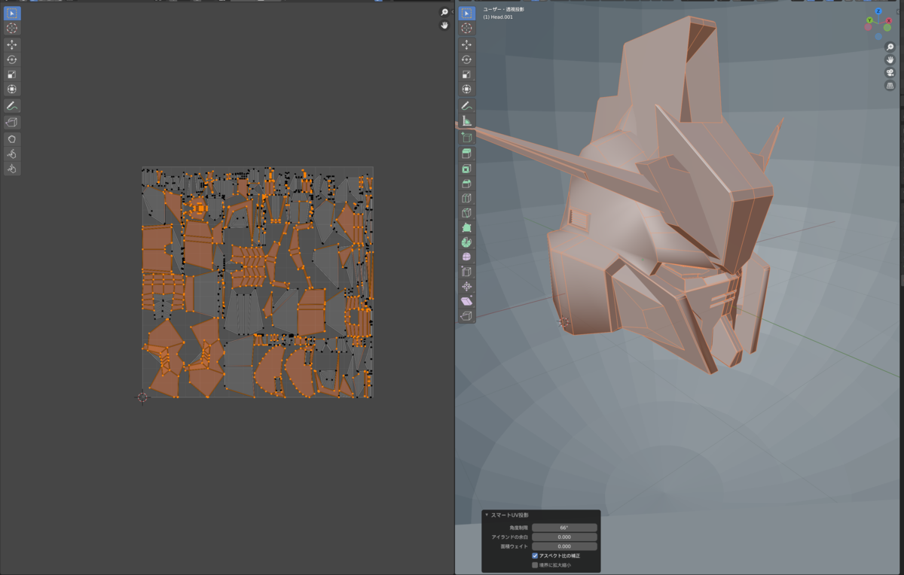
Task: Activate the UV Relax sculpt tool
Action: click(12, 154)
